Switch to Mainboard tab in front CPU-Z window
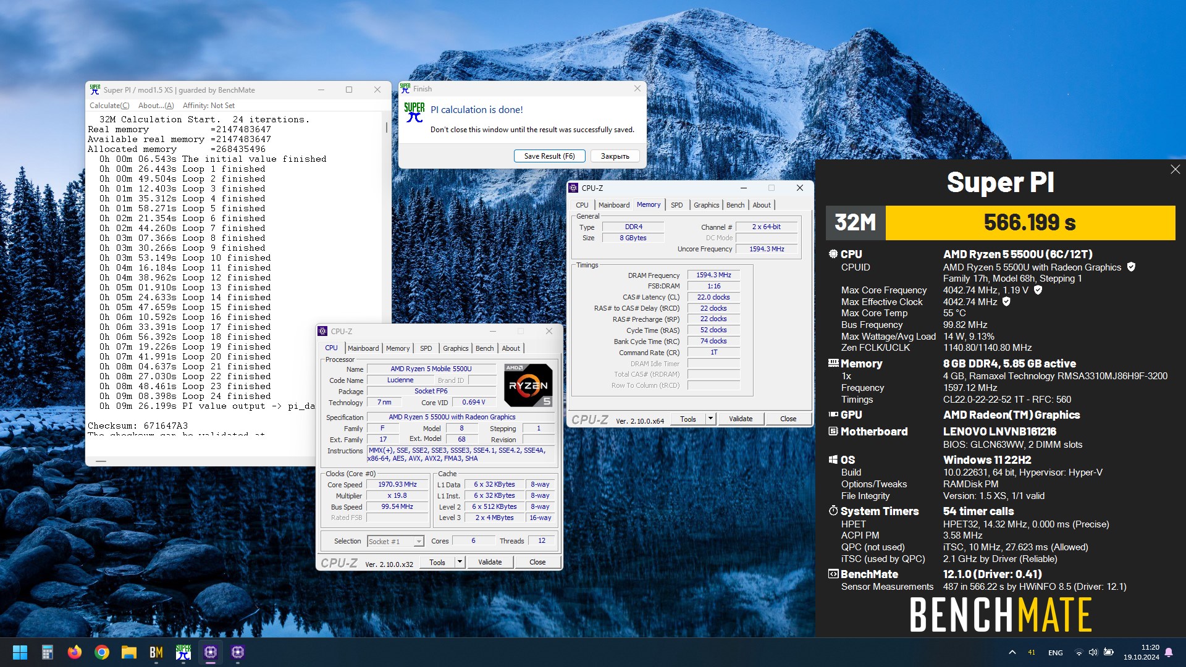The image size is (1186, 667). (x=363, y=348)
